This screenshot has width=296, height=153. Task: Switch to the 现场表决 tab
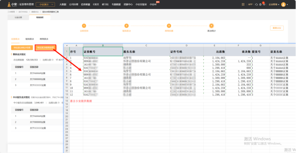[x=30, y=39]
